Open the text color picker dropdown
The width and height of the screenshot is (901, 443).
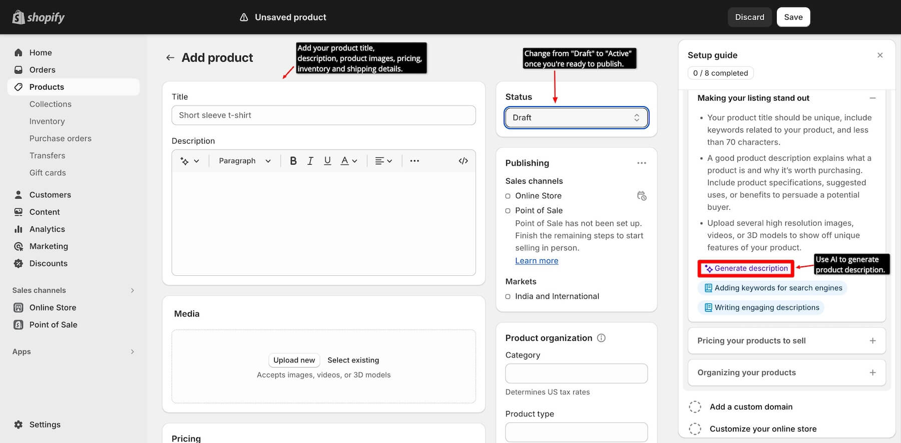tap(348, 161)
